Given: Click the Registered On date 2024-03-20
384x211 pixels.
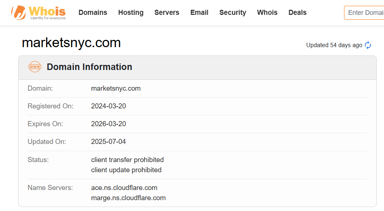Looking at the screenshot, I should click(x=109, y=106).
